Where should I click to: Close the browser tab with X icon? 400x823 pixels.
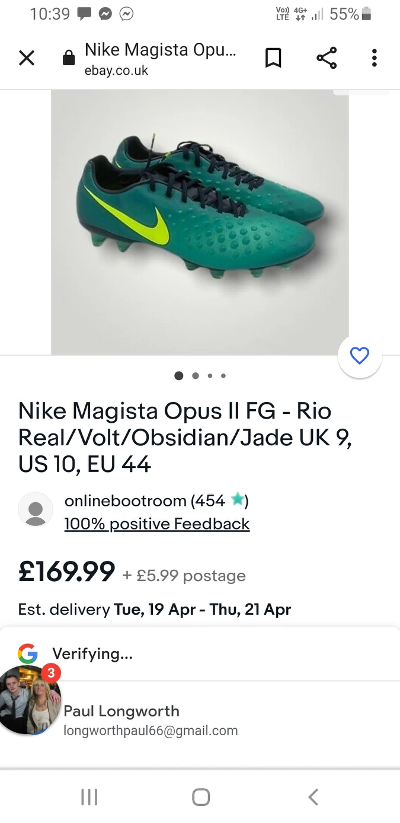(x=27, y=58)
